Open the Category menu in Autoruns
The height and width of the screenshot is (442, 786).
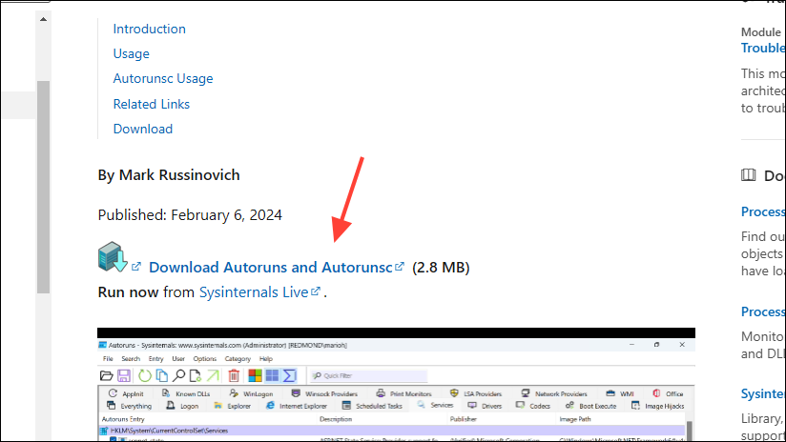point(238,359)
